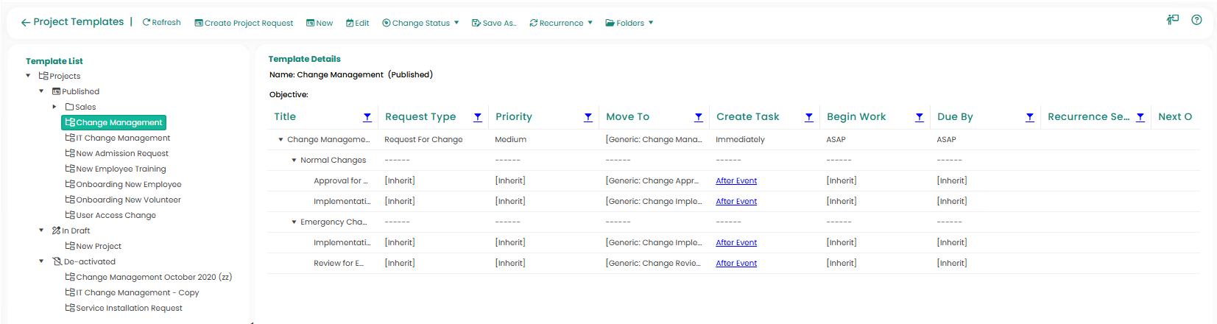Image resolution: width=1217 pixels, height=324 pixels.
Task: Click the filter icon on Title column
Action: (x=367, y=117)
